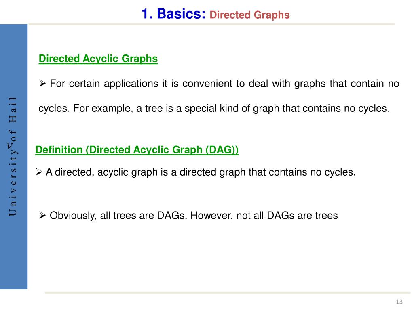Click the 'University of Hail' vertical sidebar text
This screenshot has width=414, height=310.
[13, 156]
